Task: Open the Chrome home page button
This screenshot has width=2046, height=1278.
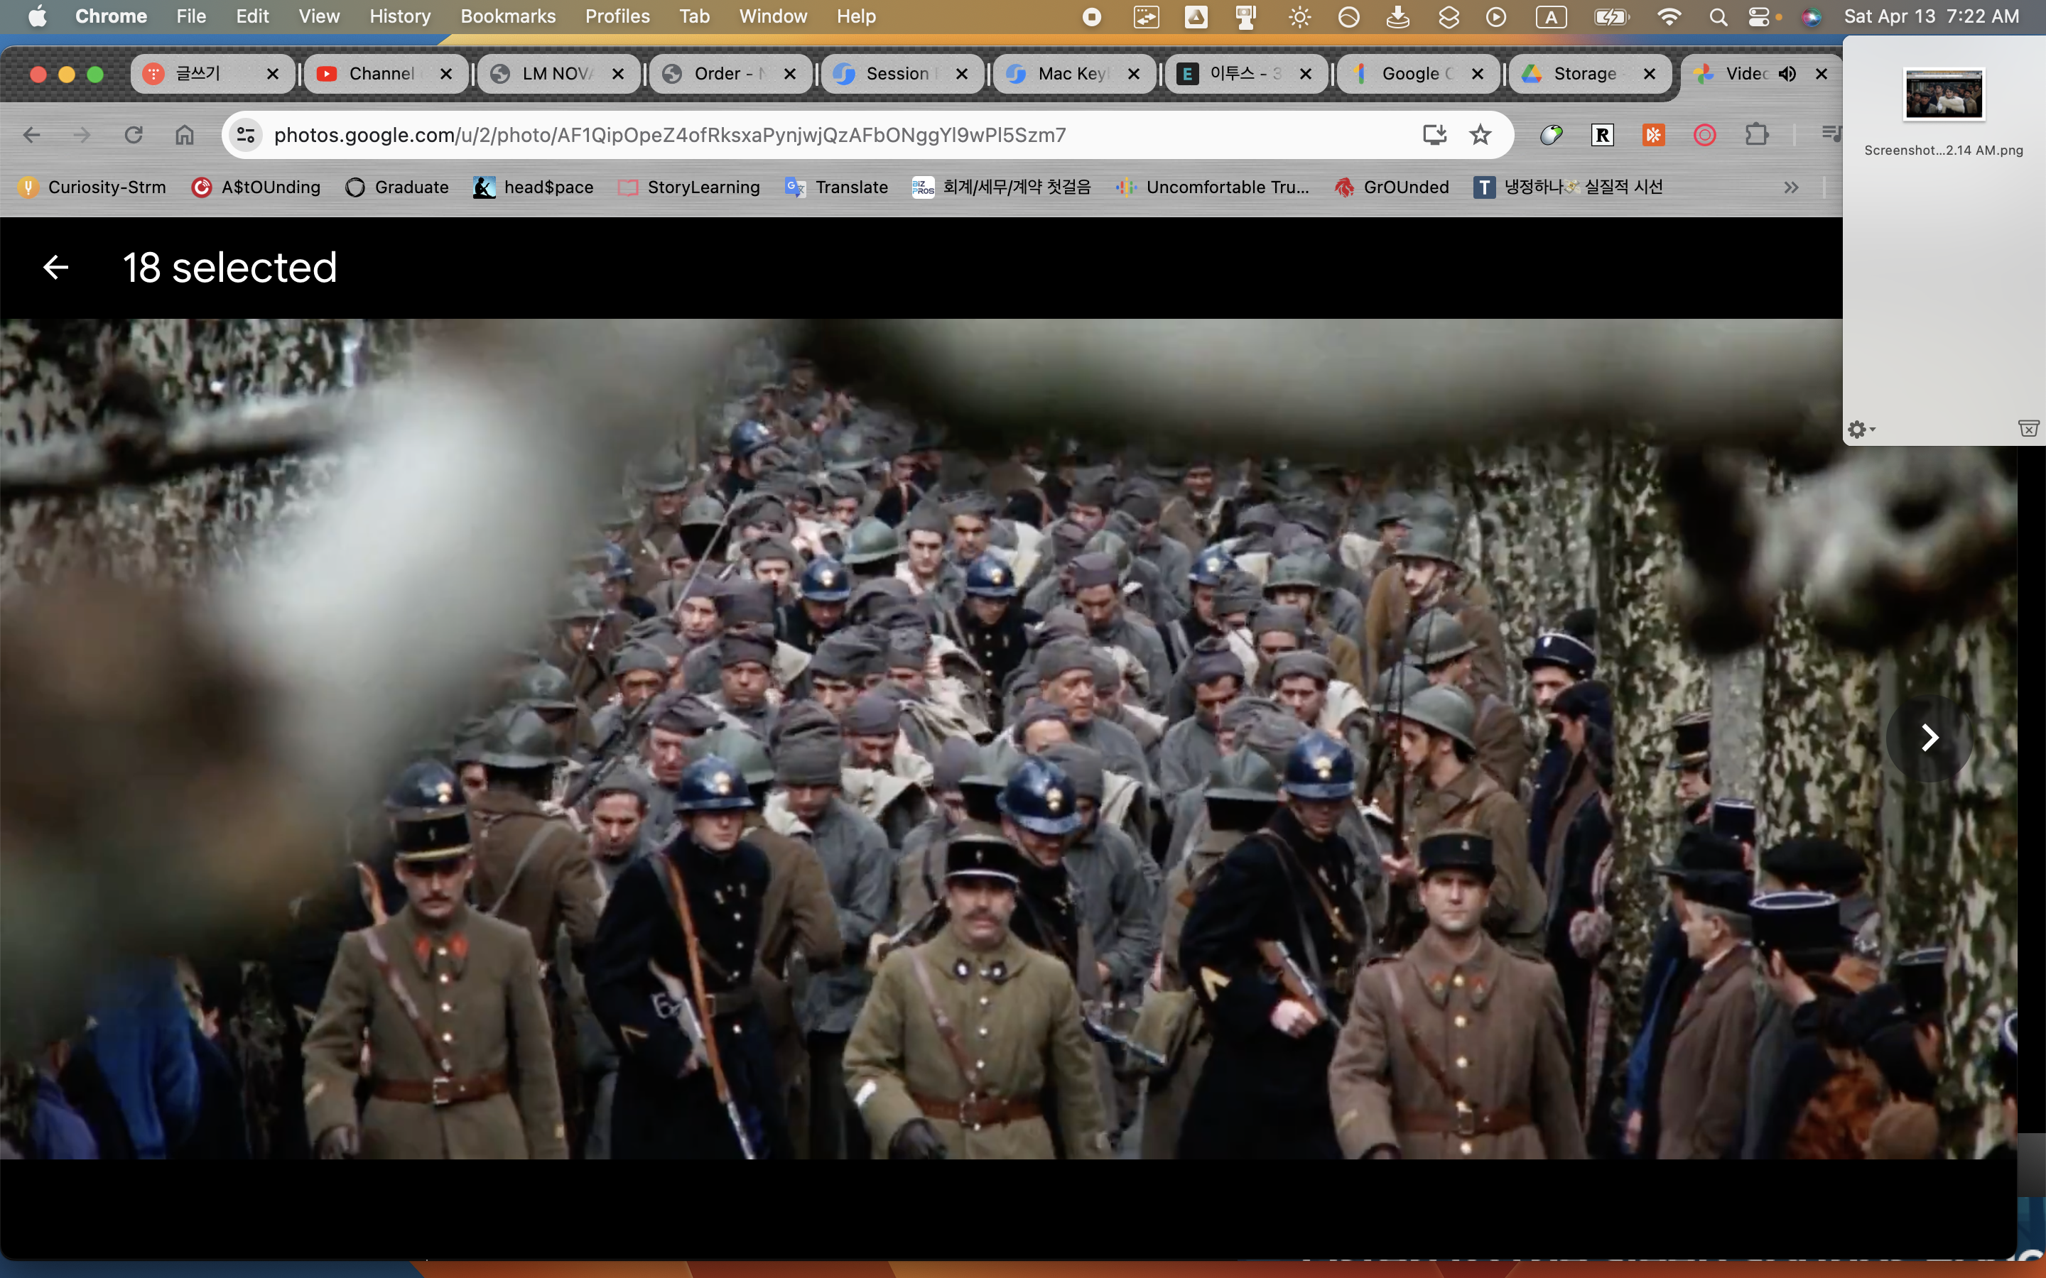Action: 184,135
